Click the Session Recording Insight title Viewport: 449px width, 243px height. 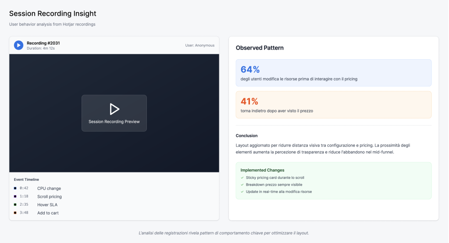[x=53, y=14]
